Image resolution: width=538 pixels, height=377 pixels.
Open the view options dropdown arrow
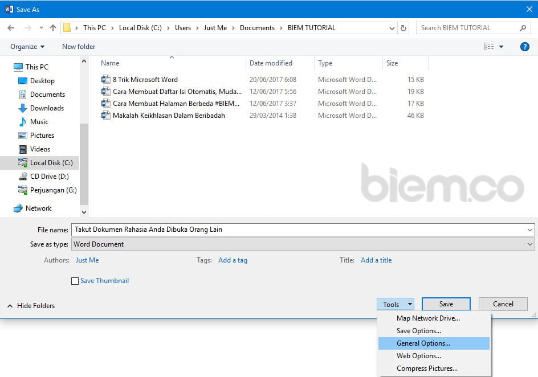502,47
